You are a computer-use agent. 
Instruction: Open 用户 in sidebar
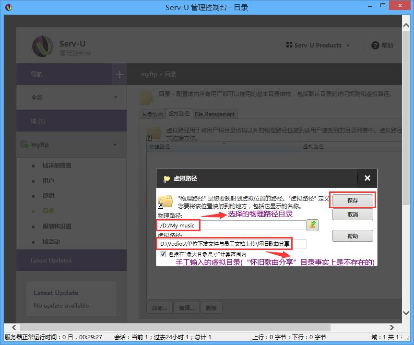[x=48, y=181]
